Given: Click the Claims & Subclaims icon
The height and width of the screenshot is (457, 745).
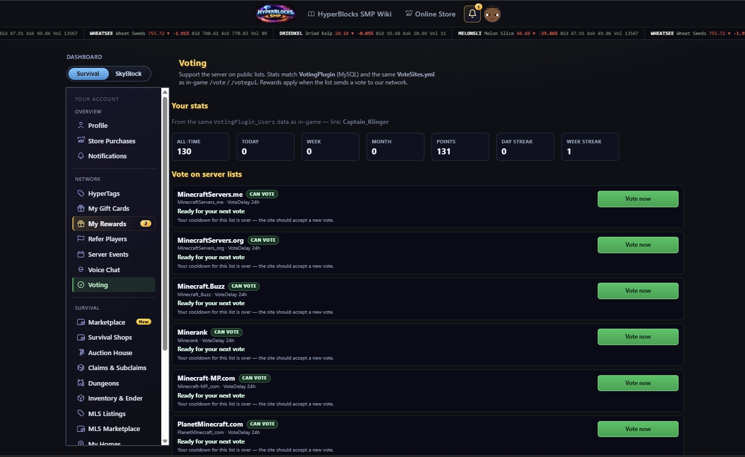Looking at the screenshot, I should 81,368.
